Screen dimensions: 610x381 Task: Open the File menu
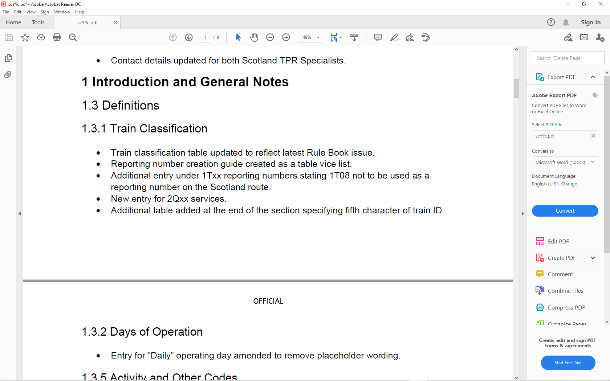click(6, 12)
